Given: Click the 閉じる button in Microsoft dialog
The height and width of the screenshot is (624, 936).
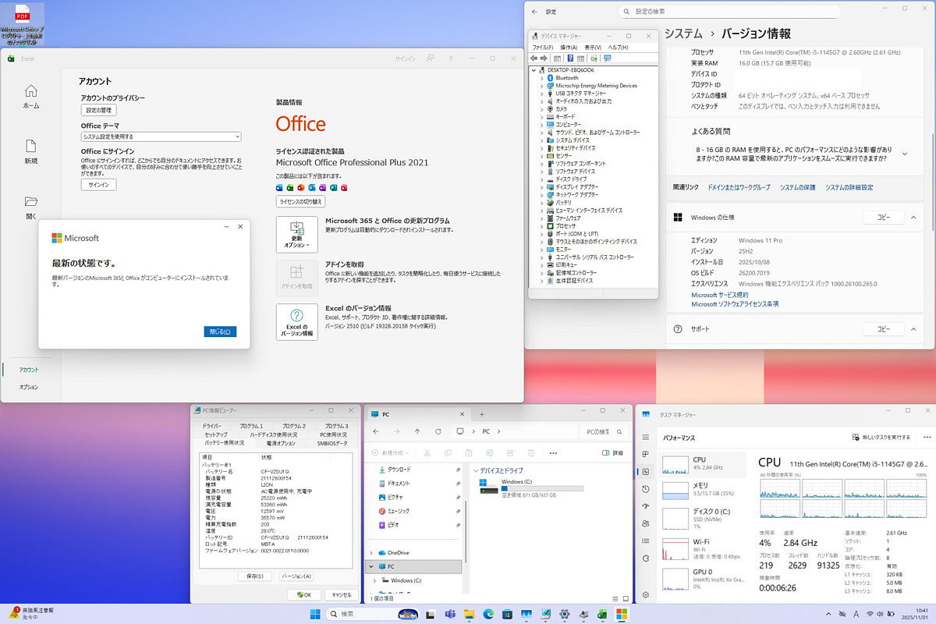Looking at the screenshot, I should (220, 331).
